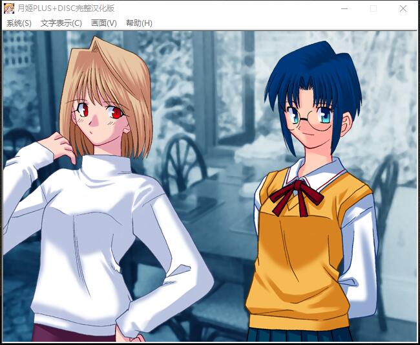Click the wooden chair between the characters
Image resolution: width=420 pixels, height=345 pixels.
[184, 162]
